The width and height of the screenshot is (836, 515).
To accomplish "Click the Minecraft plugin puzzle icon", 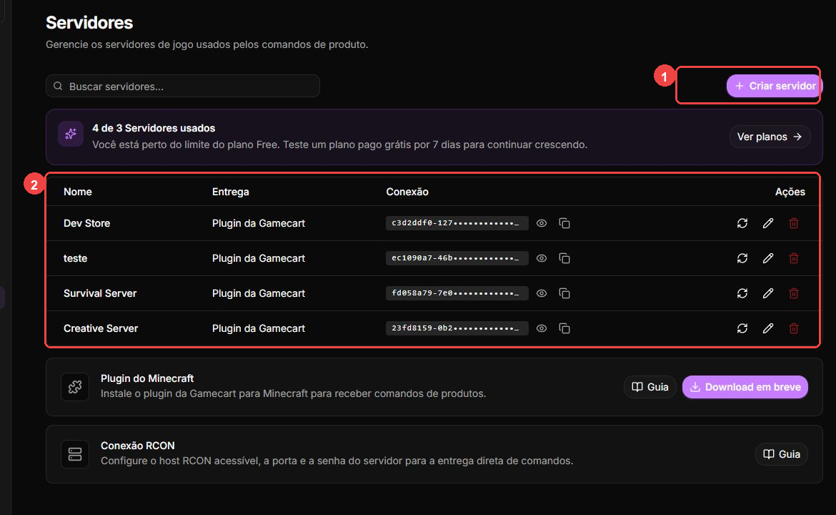I will click(x=74, y=387).
